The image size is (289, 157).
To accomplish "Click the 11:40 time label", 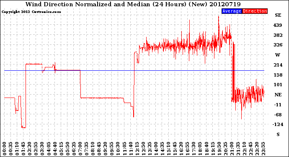I will pos(131,149).
